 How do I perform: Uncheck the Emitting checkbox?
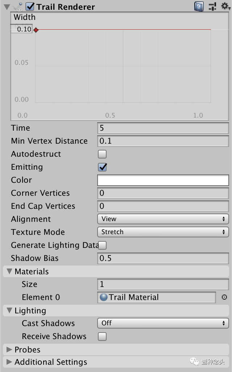[103, 167]
